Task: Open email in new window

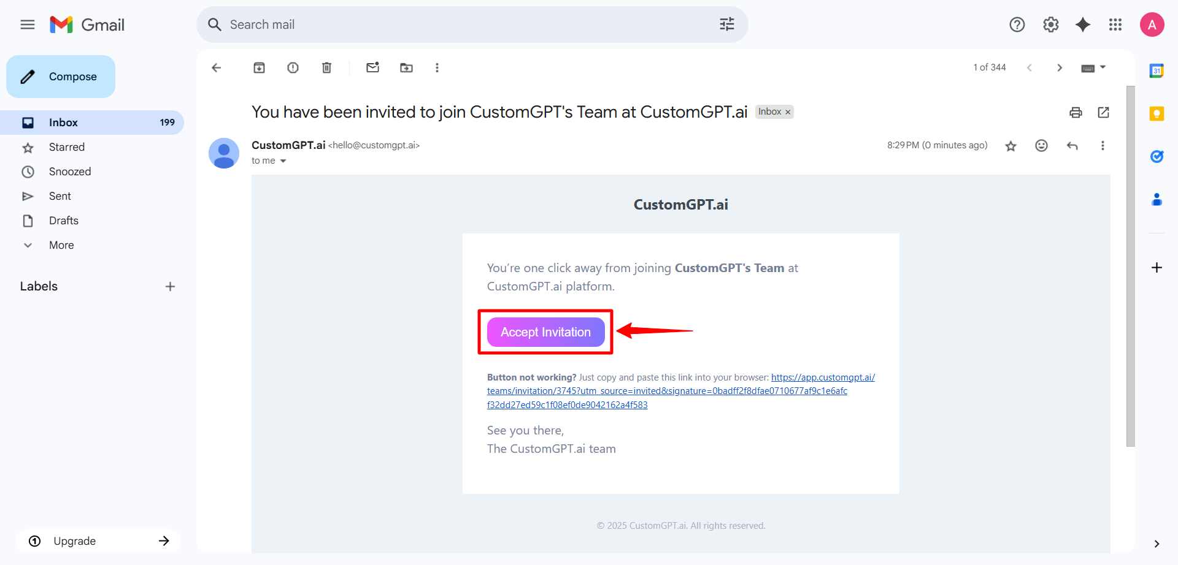Action: [x=1104, y=112]
